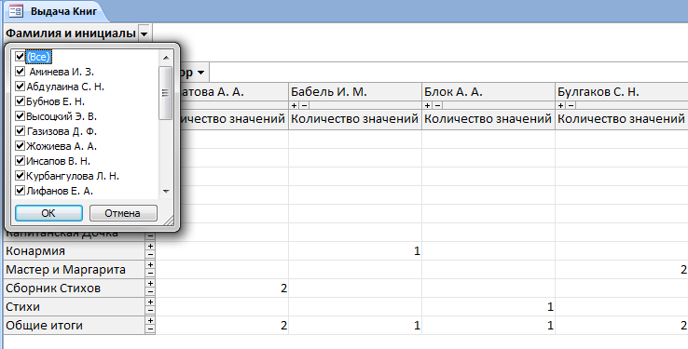Deselect Газизова Д. Ф. in filter list
This screenshot has width=688, height=349.
coord(20,131)
